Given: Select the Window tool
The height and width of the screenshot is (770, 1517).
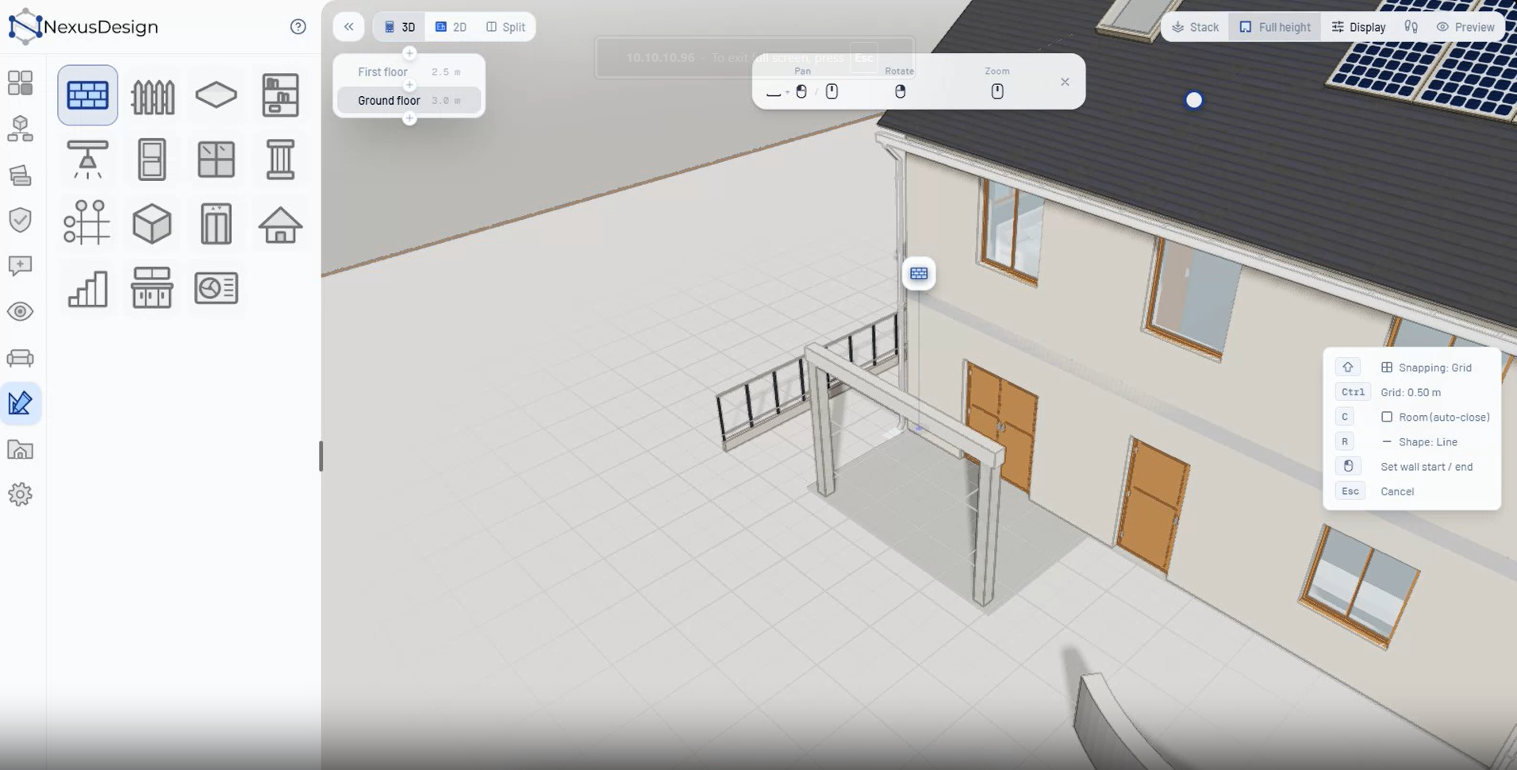Looking at the screenshot, I should (x=216, y=160).
